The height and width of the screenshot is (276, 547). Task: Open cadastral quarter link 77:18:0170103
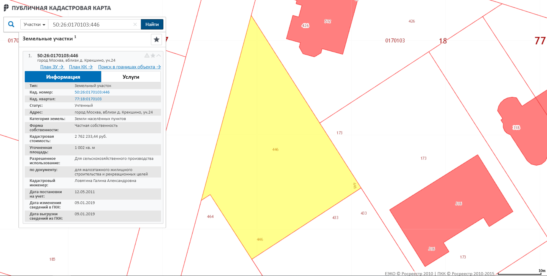pyautogui.click(x=88, y=99)
